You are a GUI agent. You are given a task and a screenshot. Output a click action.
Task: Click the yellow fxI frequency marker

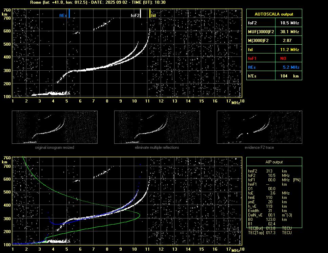coord(150,13)
